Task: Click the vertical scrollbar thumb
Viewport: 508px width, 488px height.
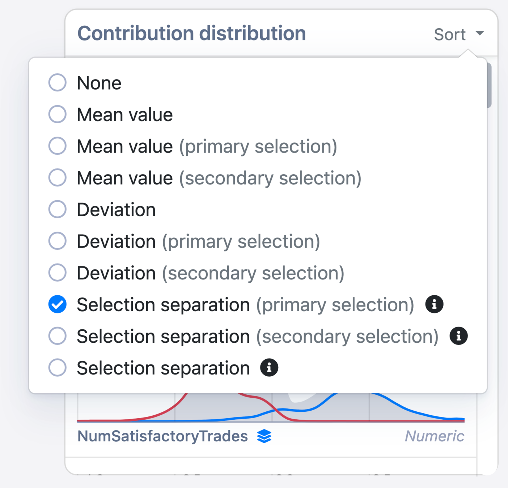Action: tap(489, 85)
